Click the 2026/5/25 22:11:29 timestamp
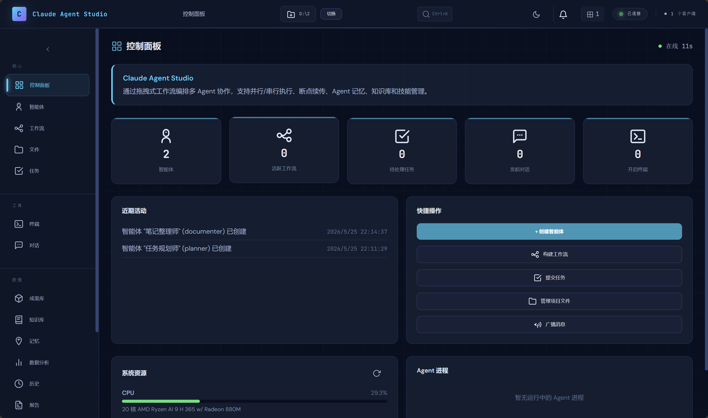The height and width of the screenshot is (418, 708). (357, 249)
